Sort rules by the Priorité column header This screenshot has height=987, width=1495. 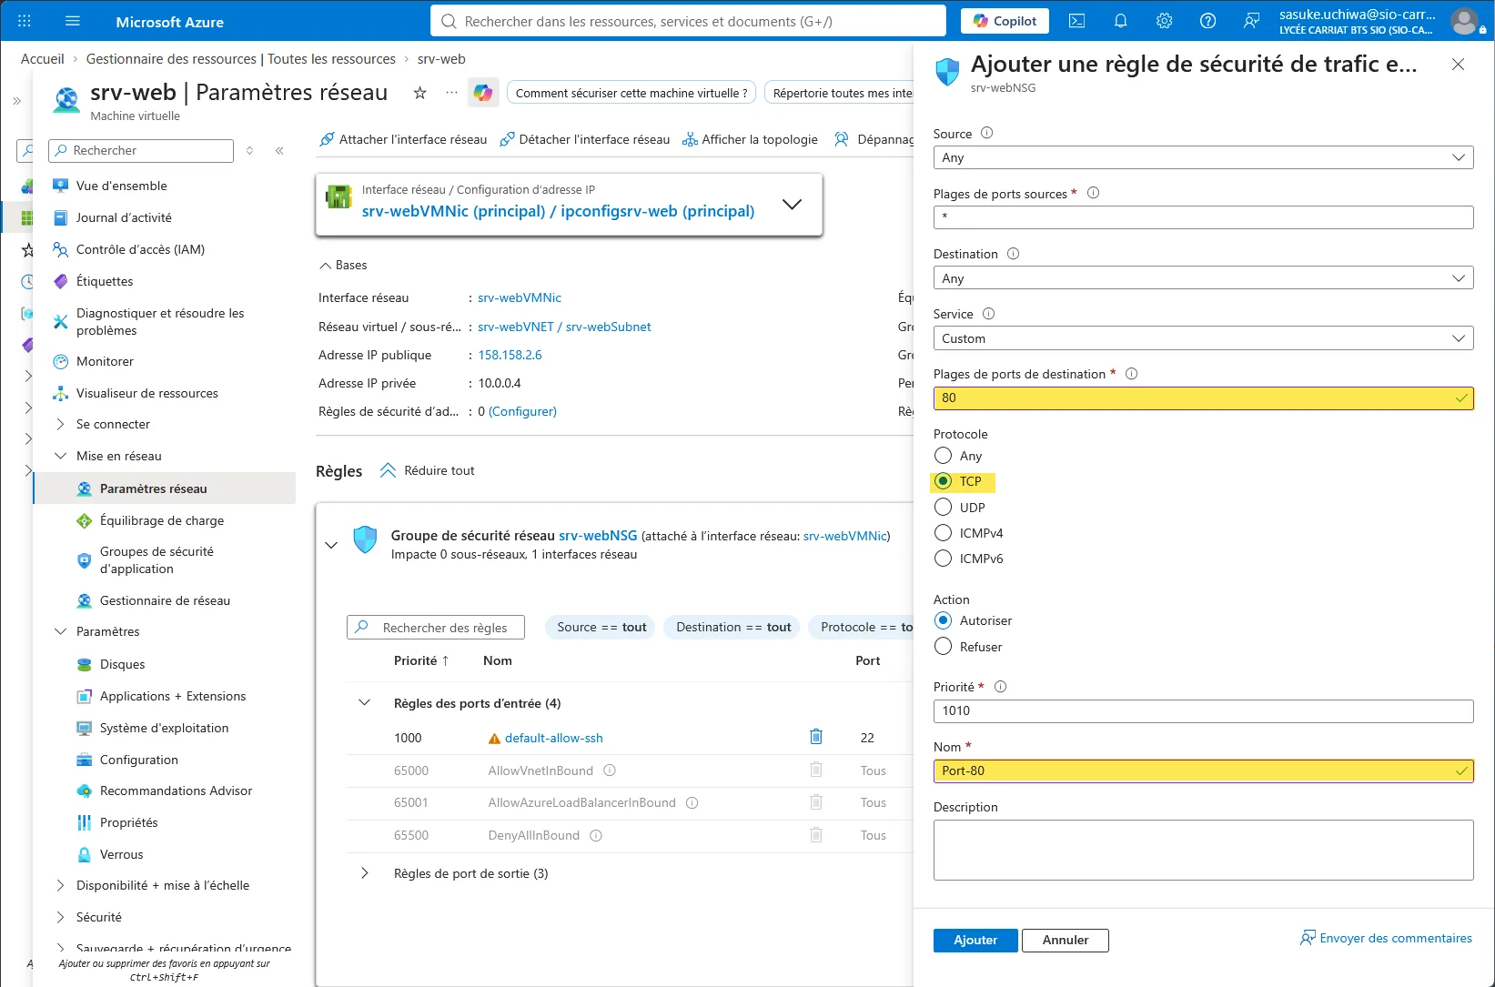[x=421, y=660]
